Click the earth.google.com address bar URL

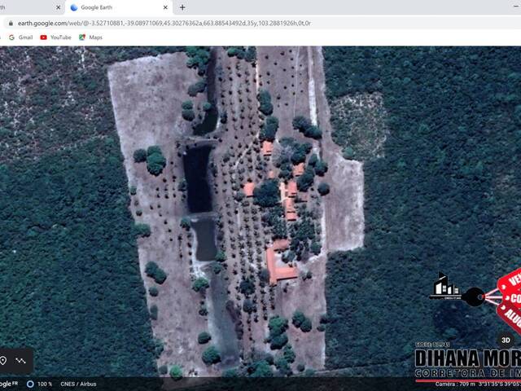point(164,24)
